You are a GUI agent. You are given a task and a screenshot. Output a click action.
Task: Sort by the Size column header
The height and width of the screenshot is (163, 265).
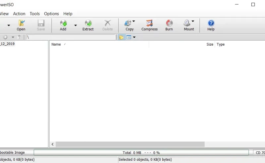pos(182,44)
